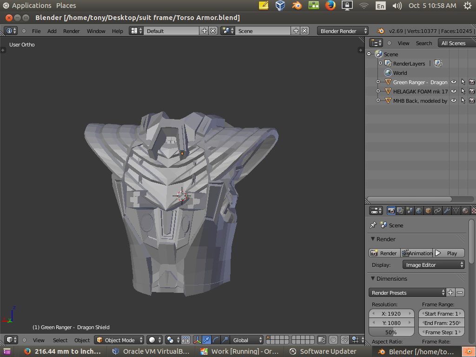Open VirtualBox icon in top panel

280,6
